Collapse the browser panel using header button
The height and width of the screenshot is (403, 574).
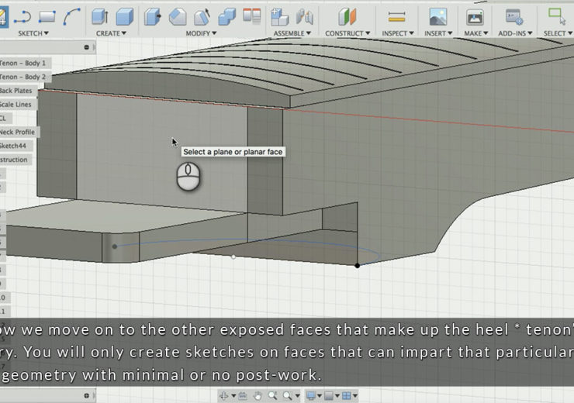click(86, 48)
